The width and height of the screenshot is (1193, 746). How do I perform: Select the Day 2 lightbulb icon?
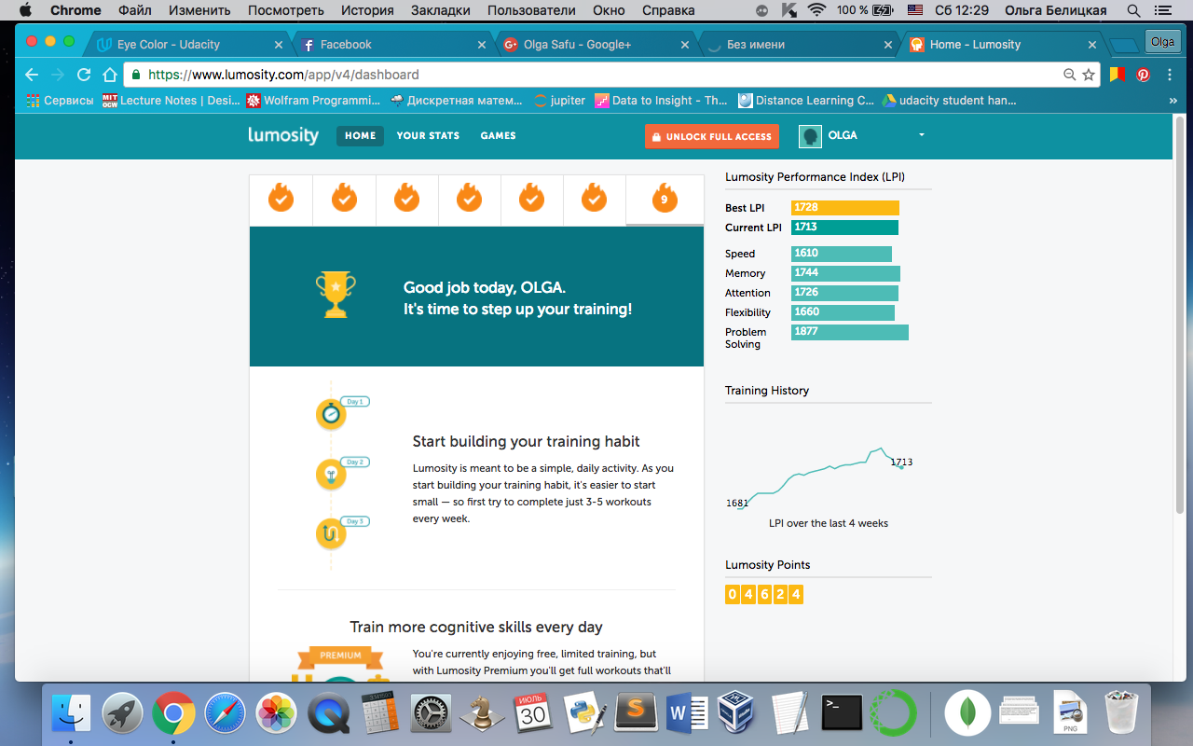(x=331, y=474)
